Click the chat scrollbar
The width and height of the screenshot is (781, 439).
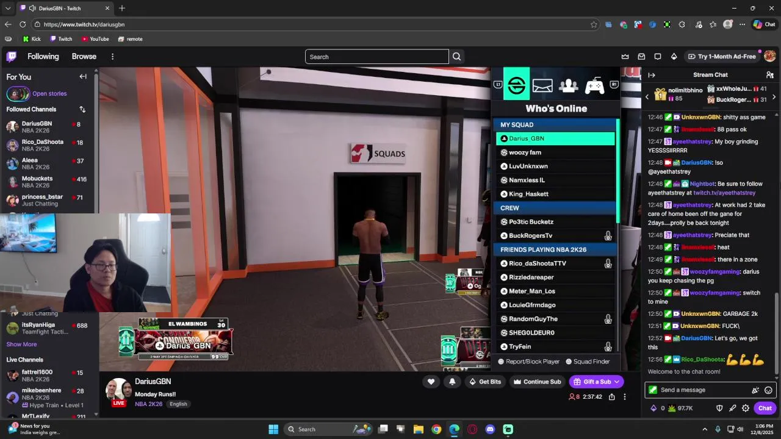[x=777, y=332]
